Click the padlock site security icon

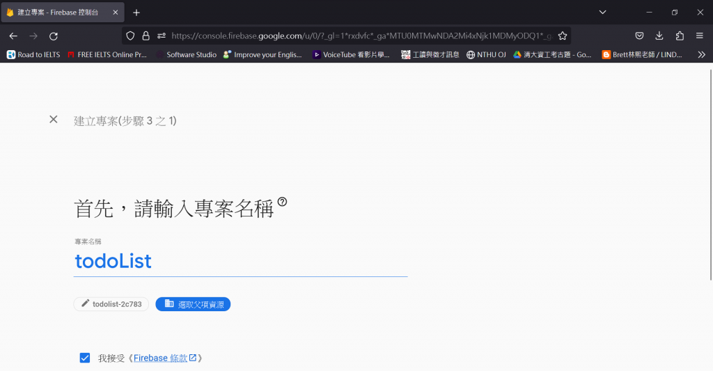tap(146, 36)
